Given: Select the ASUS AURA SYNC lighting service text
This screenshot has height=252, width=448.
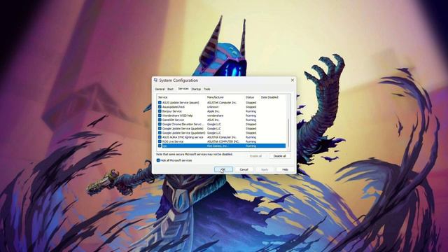Looking at the screenshot, I should pos(183,137).
